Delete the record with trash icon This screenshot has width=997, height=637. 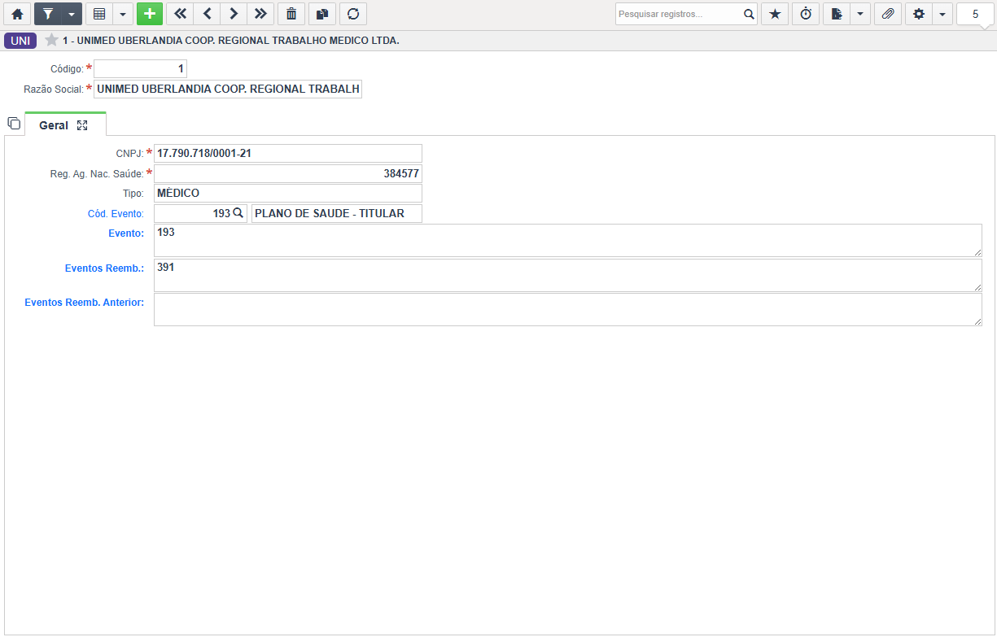[x=291, y=14]
